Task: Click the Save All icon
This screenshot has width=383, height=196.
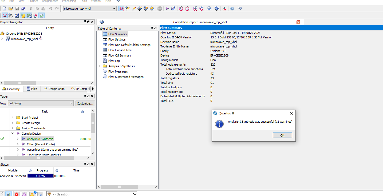Action: click(x=23, y=9)
